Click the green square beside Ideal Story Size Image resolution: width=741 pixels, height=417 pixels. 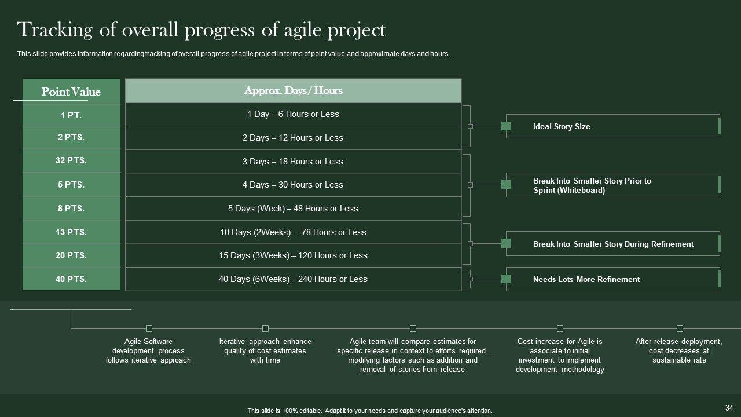(506, 126)
